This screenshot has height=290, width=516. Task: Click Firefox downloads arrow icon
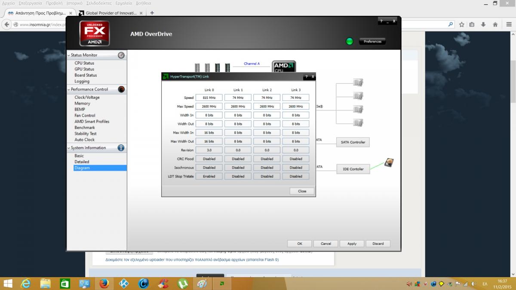[x=484, y=24]
